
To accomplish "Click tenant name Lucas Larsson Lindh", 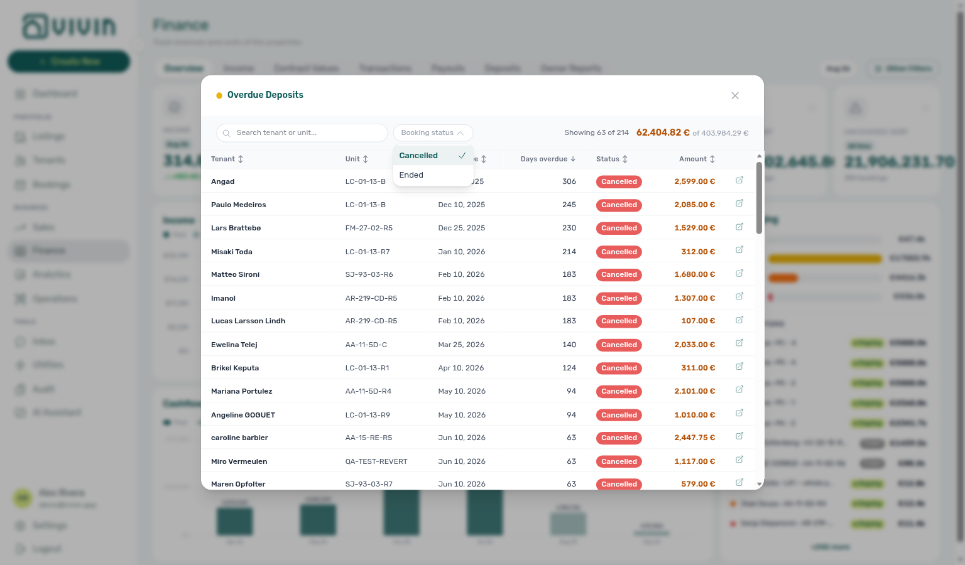I will click(x=248, y=321).
